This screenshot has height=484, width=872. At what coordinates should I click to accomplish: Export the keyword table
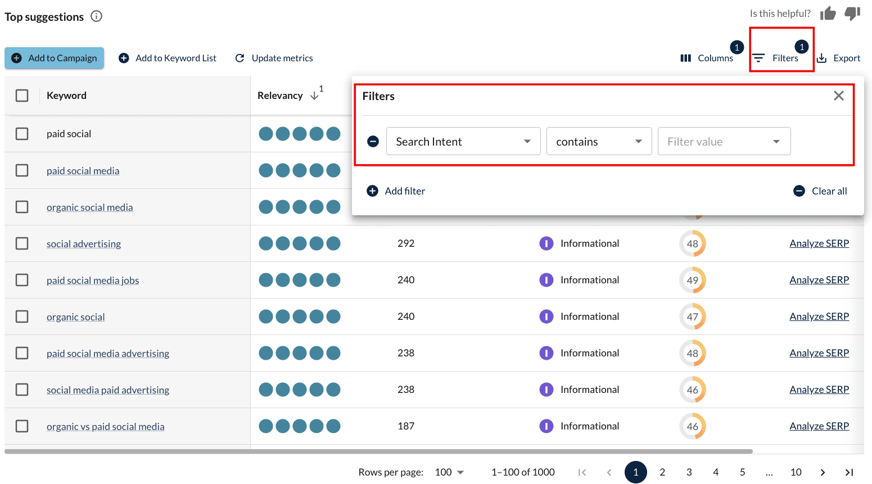click(838, 58)
